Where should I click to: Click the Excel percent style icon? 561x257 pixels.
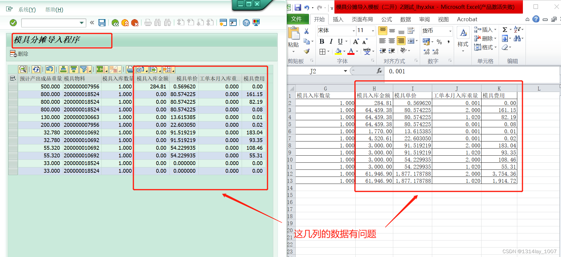pos(439,42)
